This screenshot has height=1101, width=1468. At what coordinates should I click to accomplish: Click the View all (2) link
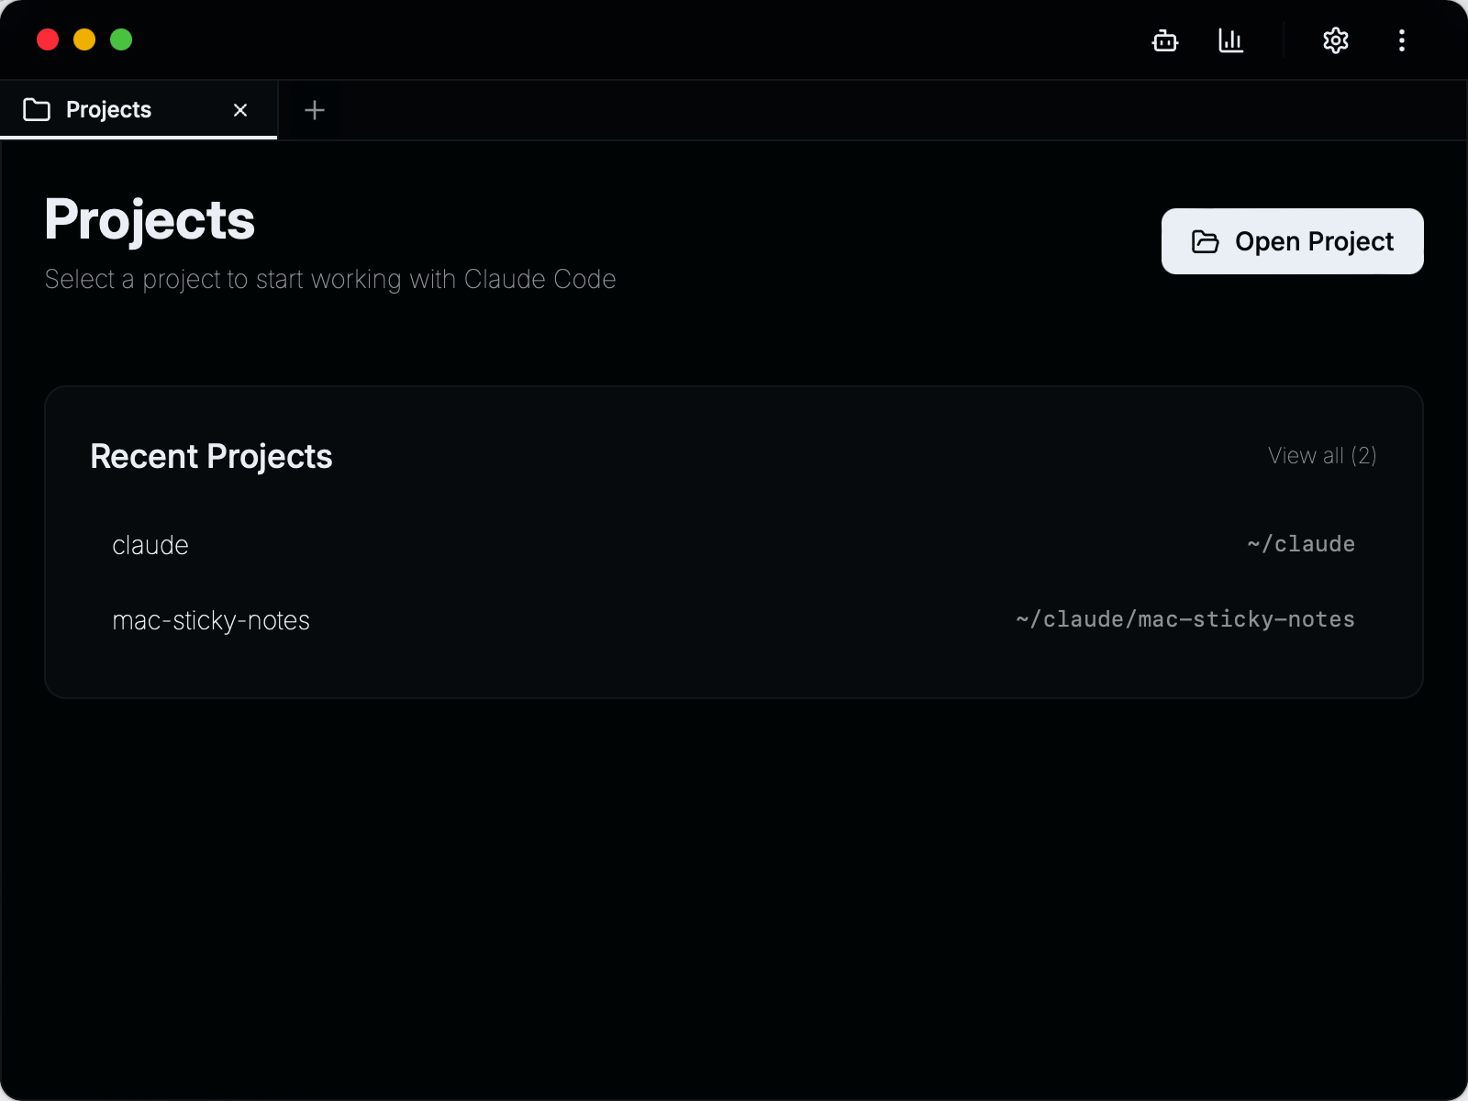click(1322, 456)
